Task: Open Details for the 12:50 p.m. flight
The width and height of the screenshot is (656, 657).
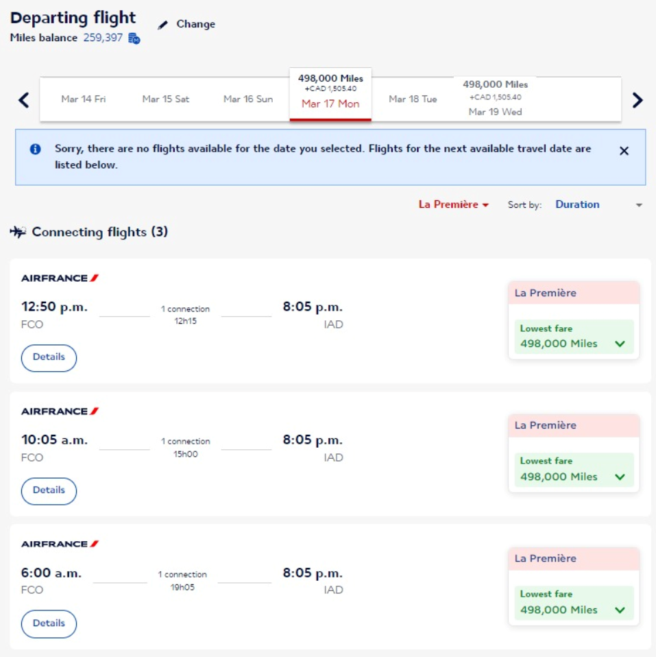Action: pyautogui.click(x=49, y=358)
